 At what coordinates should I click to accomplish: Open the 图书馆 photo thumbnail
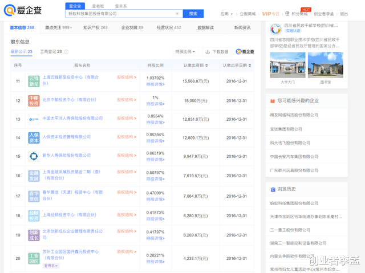pos(326,65)
